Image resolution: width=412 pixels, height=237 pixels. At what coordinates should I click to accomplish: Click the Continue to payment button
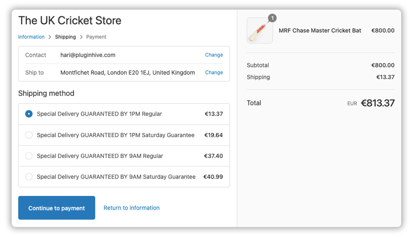(x=57, y=208)
